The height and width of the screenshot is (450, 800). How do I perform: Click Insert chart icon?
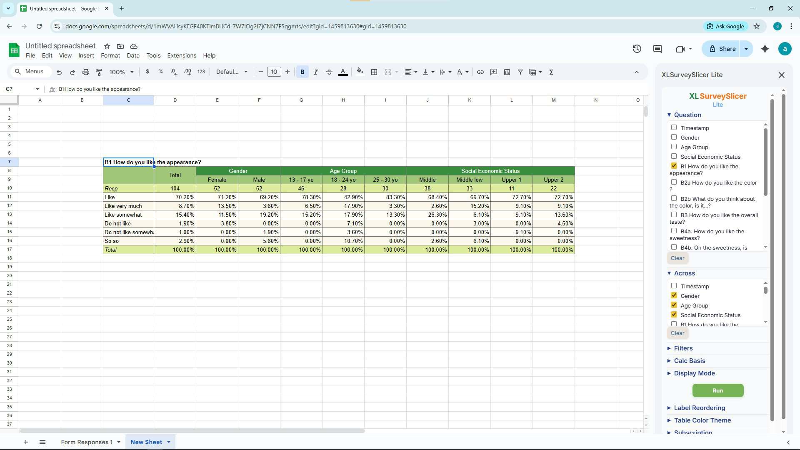tap(507, 72)
